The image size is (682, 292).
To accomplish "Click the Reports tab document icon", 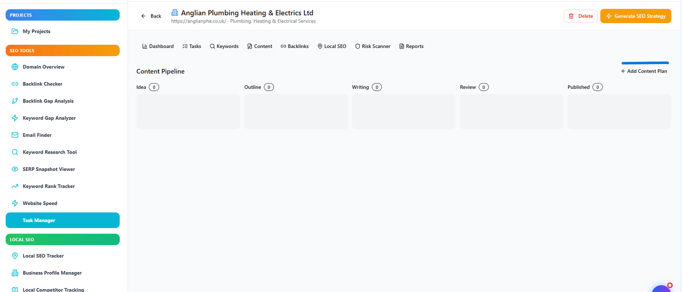I will (x=402, y=46).
